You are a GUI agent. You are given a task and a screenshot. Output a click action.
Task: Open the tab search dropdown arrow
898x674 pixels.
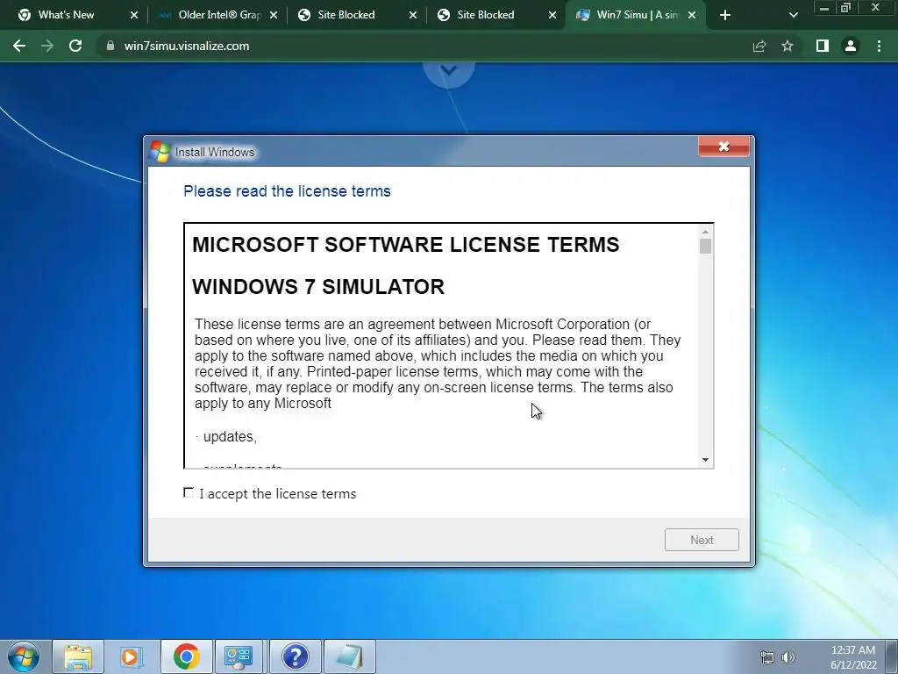pos(793,15)
